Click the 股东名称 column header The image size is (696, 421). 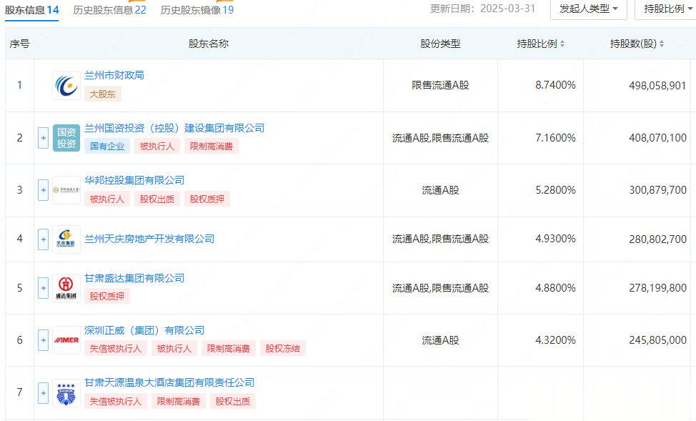[x=209, y=44]
